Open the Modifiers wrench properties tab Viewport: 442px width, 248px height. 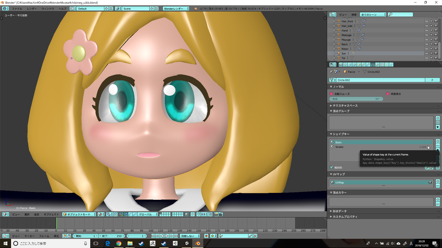point(368,65)
